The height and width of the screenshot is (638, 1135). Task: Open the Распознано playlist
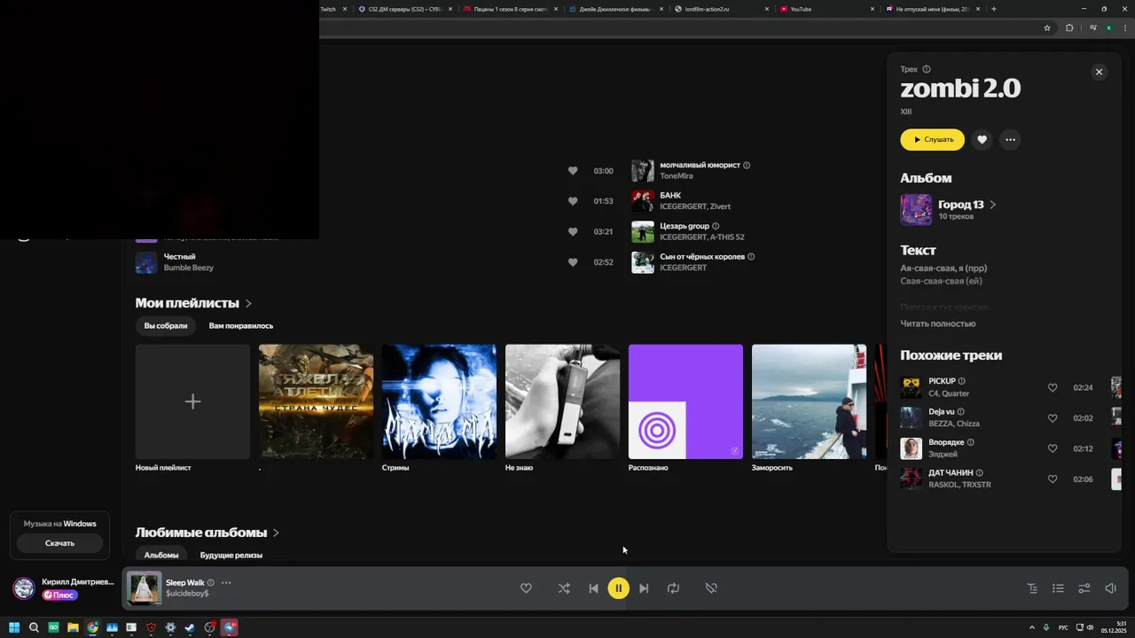685,401
